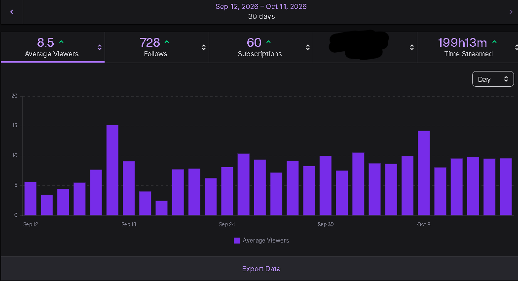This screenshot has width=518, height=281.
Task: Click the tallest bar near Sep 17
Action: pyautogui.click(x=112, y=170)
